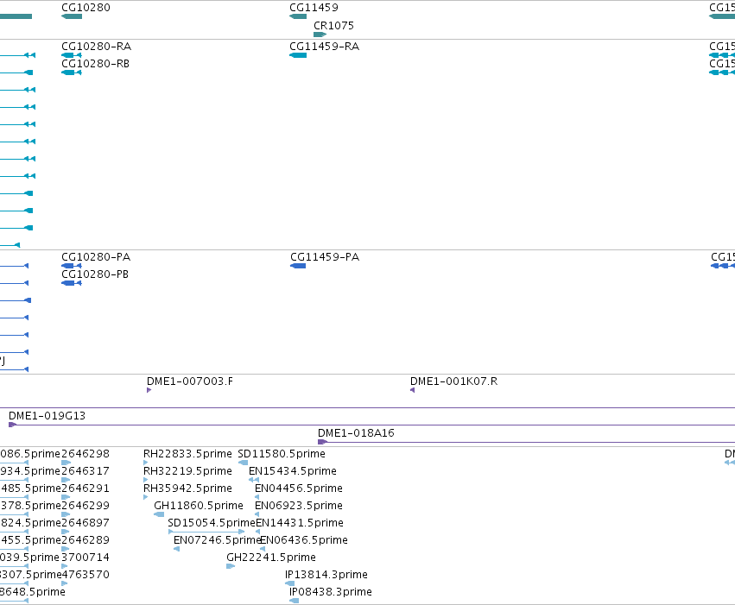The width and height of the screenshot is (735, 605).
Task: Open the CG10280-PA protein label
Action: (x=96, y=257)
